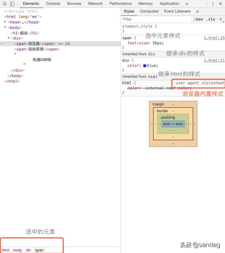Add a new style rule plus icon

click(221, 19)
